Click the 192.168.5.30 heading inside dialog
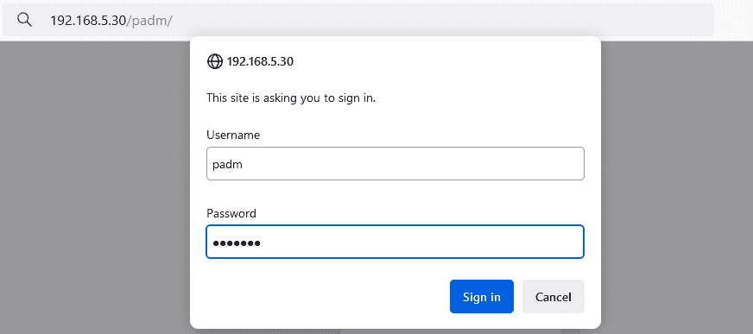The height and width of the screenshot is (334, 753). tap(260, 61)
